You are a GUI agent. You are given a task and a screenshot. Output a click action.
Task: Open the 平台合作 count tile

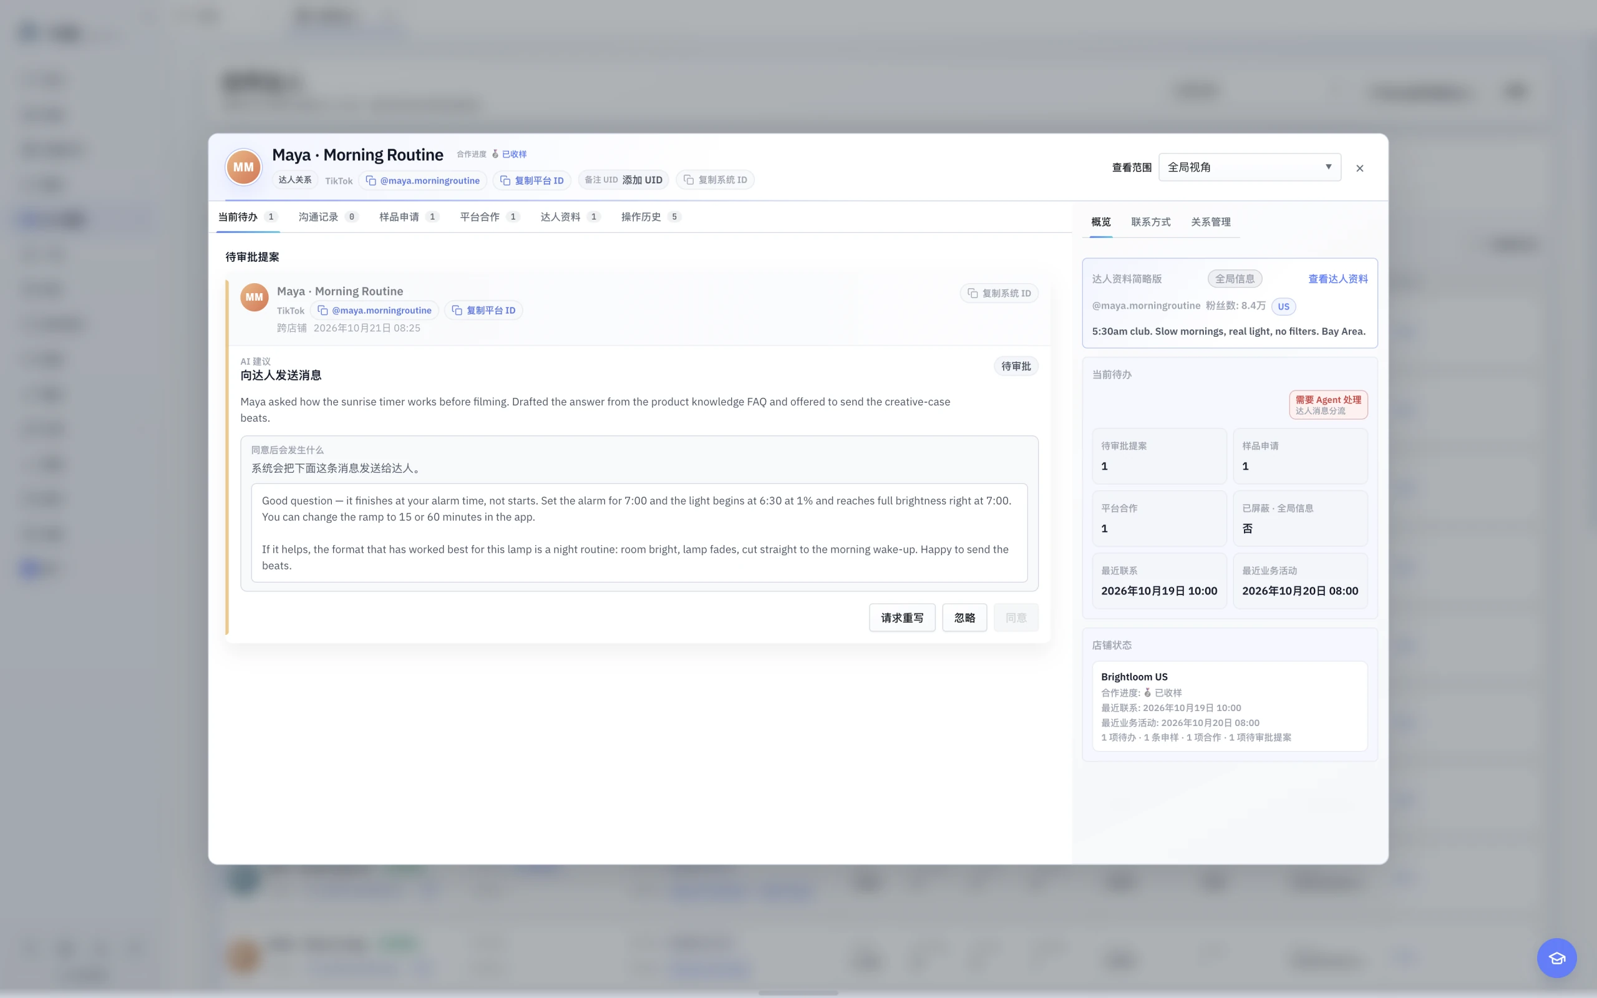pos(1159,518)
